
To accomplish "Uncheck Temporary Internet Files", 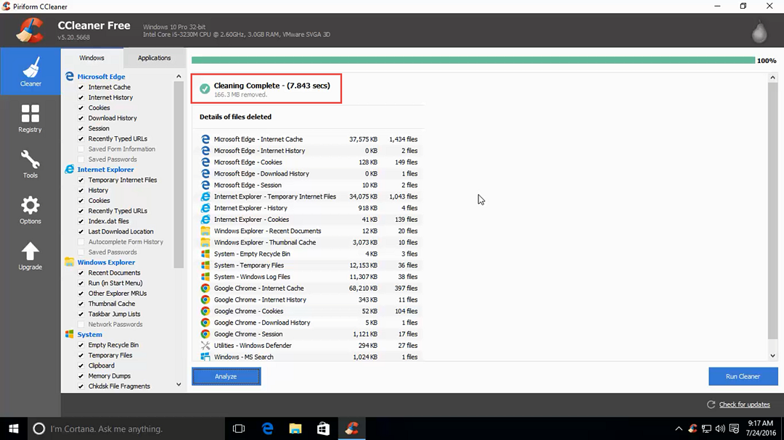I will click(x=81, y=180).
